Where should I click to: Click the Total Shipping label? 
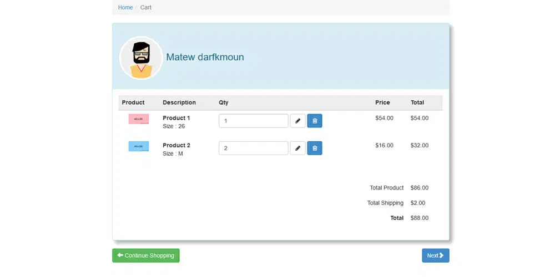[x=385, y=203]
